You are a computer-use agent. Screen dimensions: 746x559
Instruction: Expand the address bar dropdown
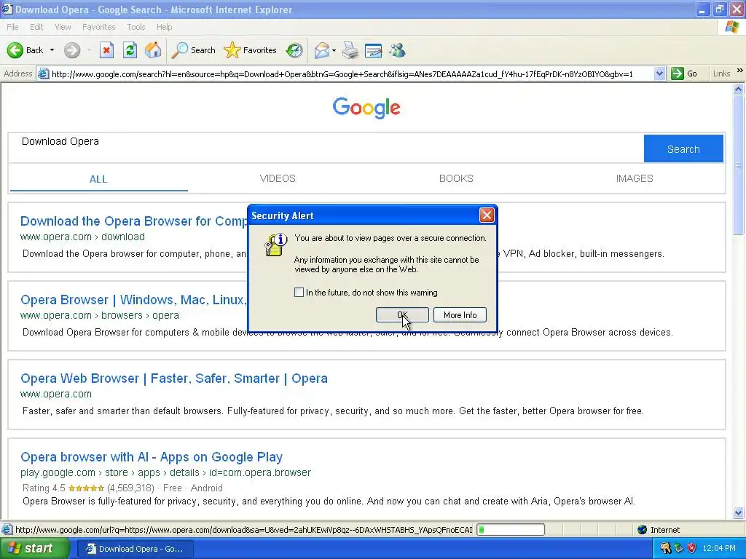pyautogui.click(x=659, y=74)
